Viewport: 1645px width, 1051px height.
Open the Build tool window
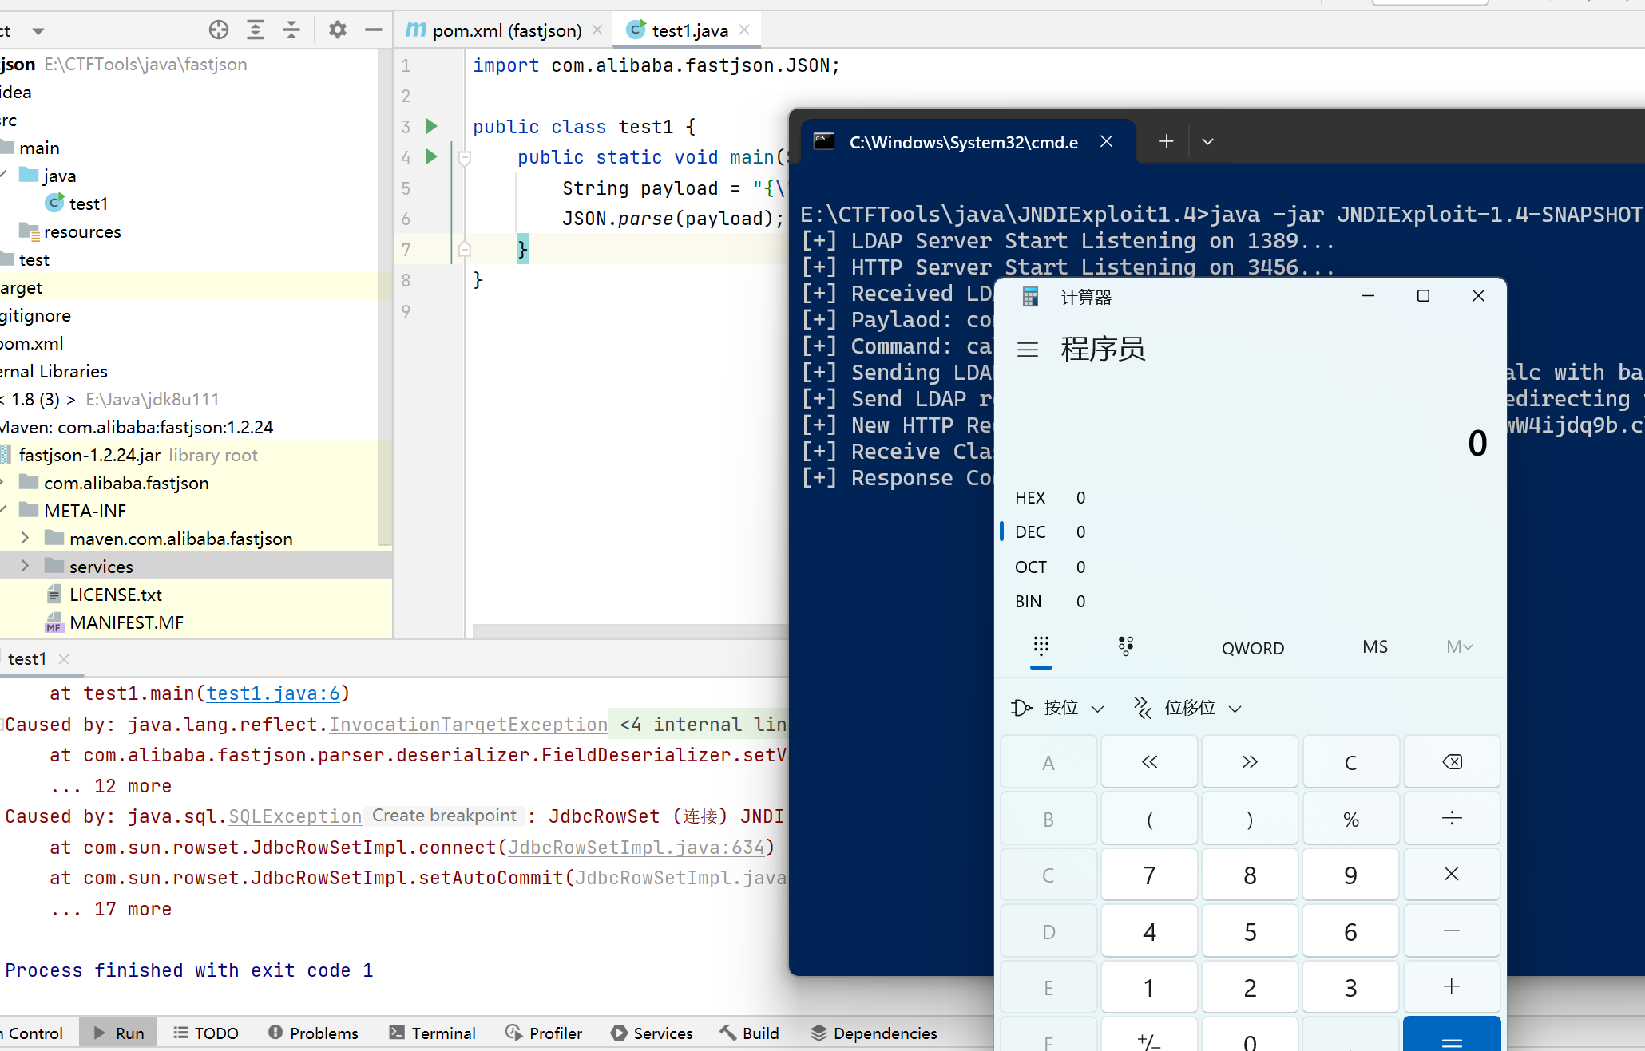749,1033
